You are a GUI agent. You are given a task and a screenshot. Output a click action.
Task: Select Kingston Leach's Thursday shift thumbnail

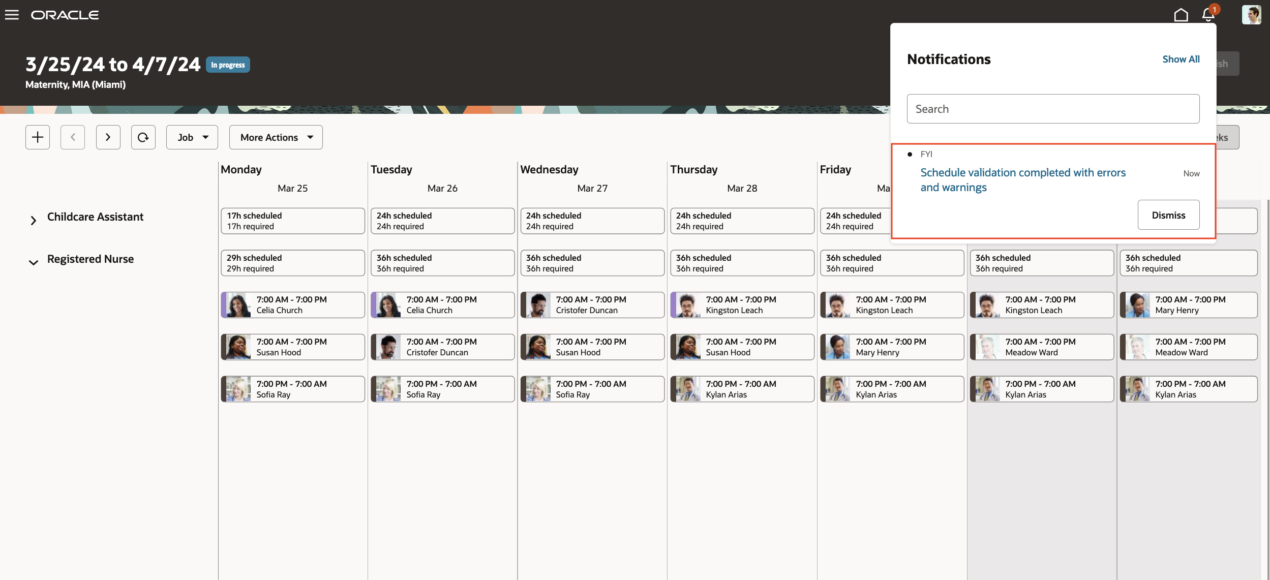[x=687, y=305]
